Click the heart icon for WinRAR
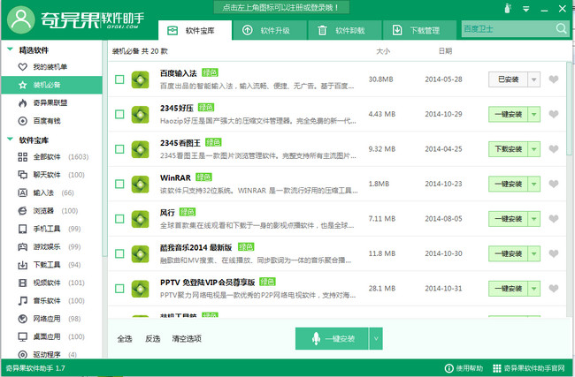This screenshot has width=575, height=377. (554, 184)
